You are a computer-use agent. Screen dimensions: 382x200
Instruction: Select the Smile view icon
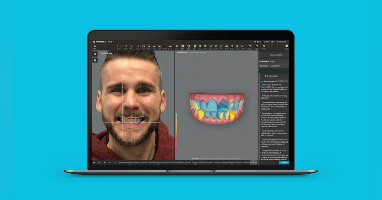click(x=182, y=47)
